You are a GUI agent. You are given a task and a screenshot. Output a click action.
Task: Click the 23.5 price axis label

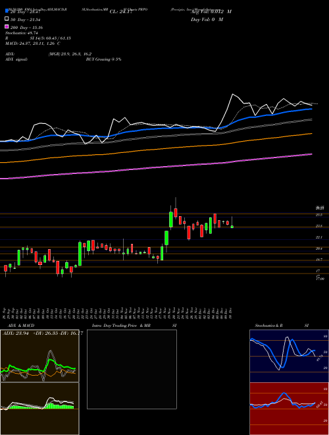pos(319,226)
